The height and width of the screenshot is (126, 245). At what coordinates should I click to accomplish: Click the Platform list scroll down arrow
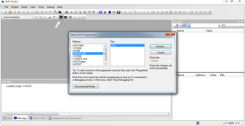[x=105, y=64]
